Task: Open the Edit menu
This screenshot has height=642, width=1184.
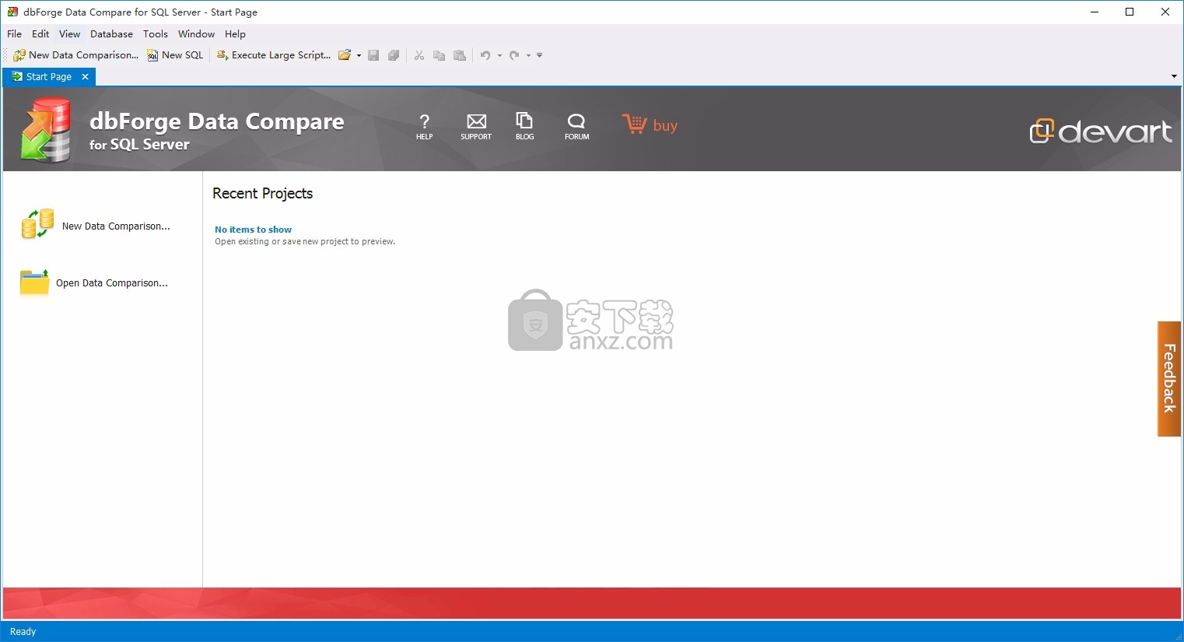Action: point(40,34)
